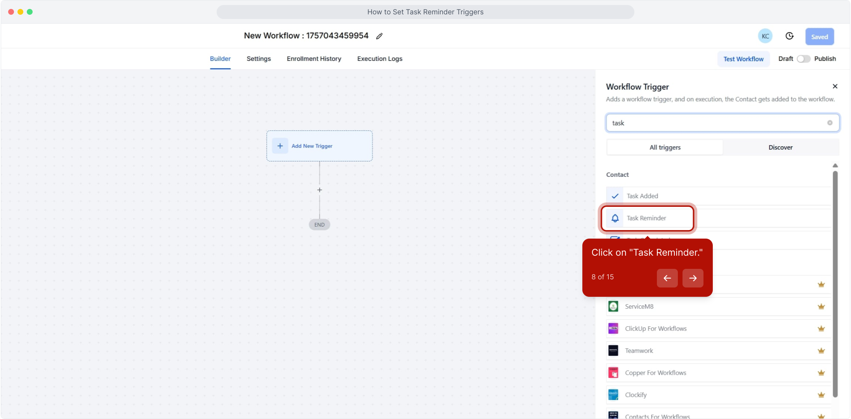This screenshot has height=419, width=851.
Task: Select the Discover triggers tab
Action: (x=780, y=147)
